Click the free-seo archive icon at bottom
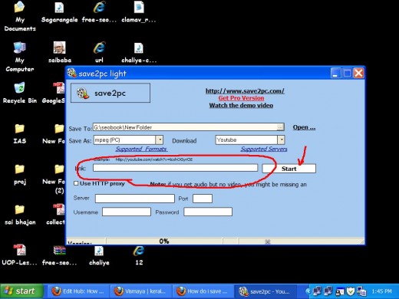 pyautogui.click(x=60, y=255)
